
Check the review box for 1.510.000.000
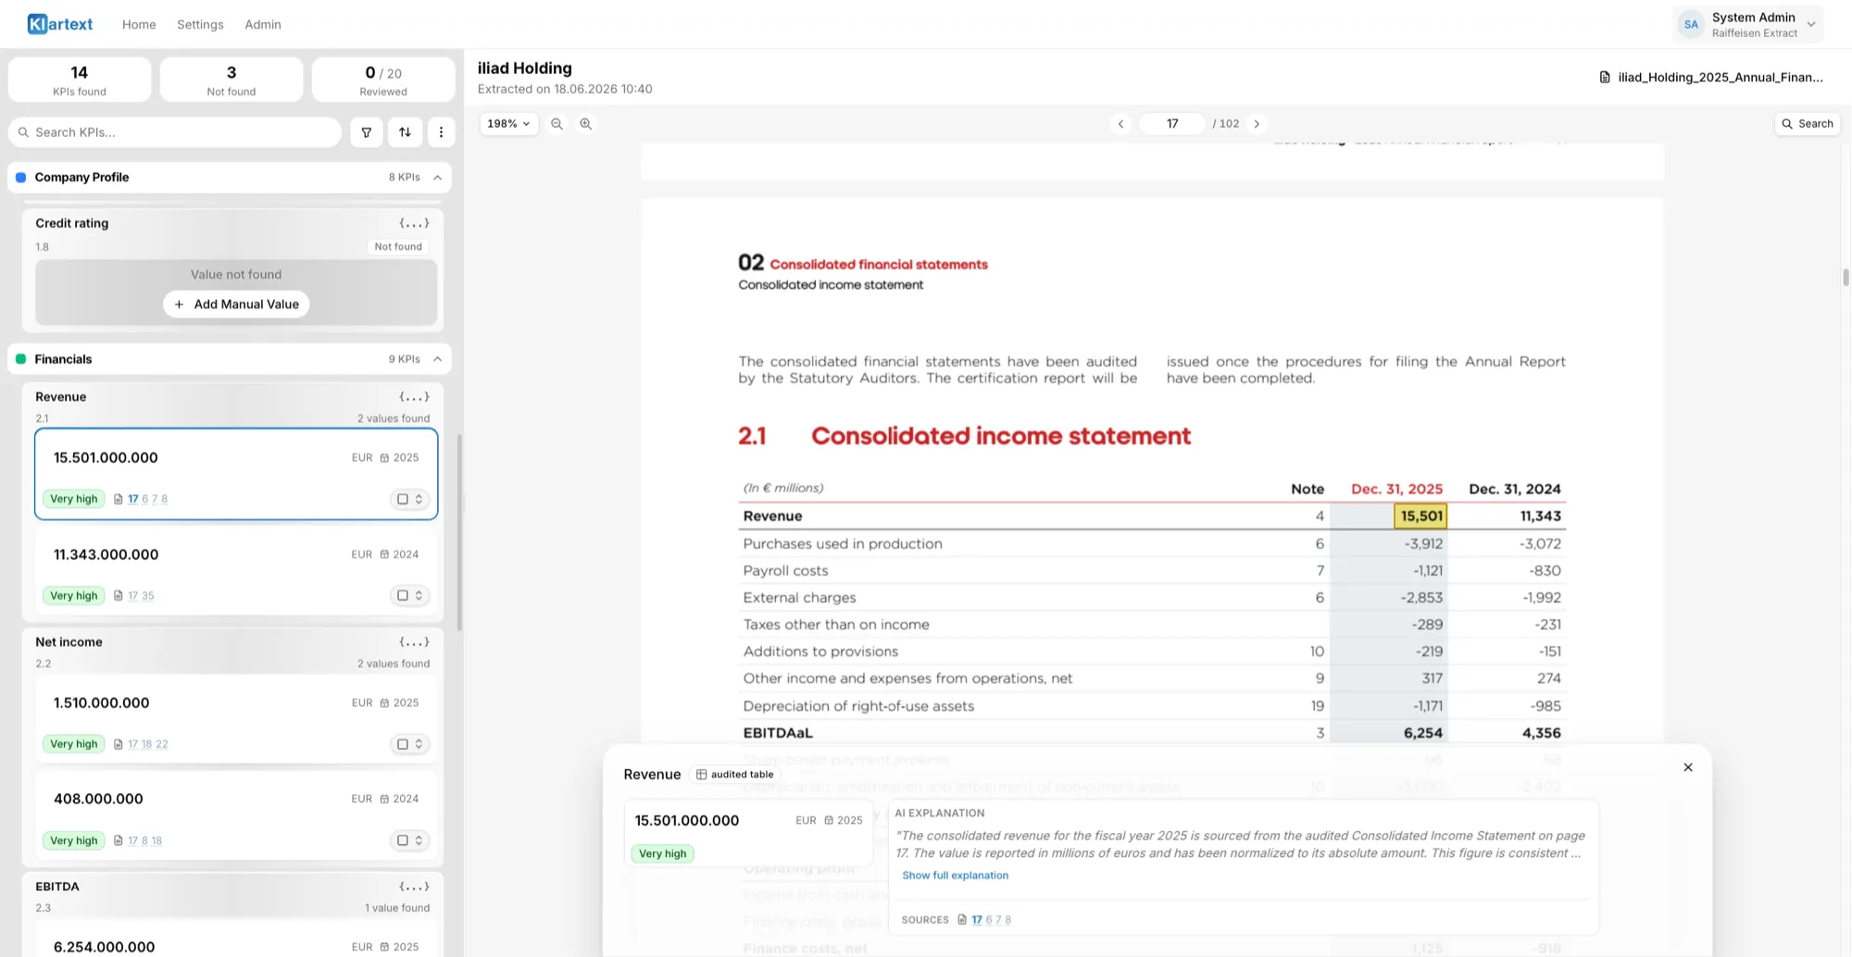pyautogui.click(x=403, y=744)
